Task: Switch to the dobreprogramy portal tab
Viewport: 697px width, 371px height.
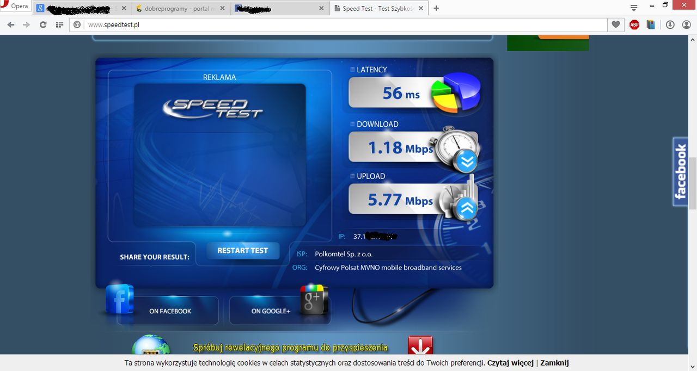Action: 180,8
